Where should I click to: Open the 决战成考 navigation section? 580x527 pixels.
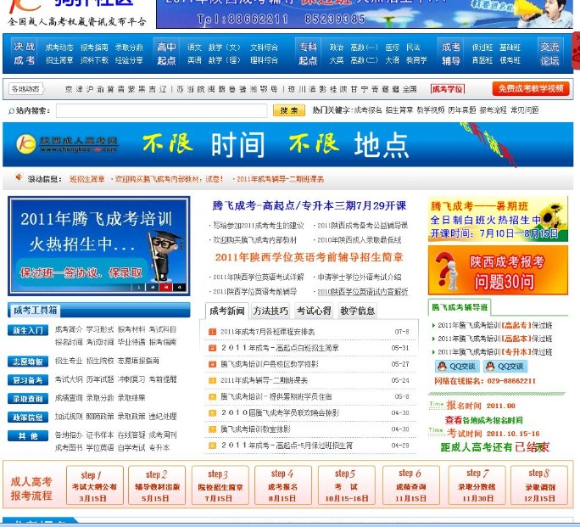coord(25,53)
